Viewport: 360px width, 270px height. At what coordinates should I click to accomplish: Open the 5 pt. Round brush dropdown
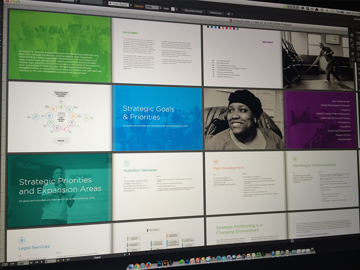(x=131, y=5)
